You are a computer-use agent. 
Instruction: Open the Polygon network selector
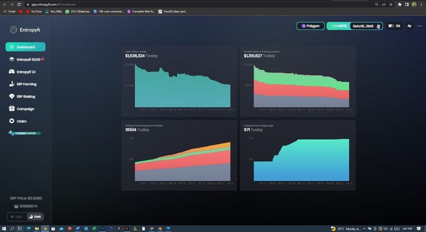tap(310, 26)
